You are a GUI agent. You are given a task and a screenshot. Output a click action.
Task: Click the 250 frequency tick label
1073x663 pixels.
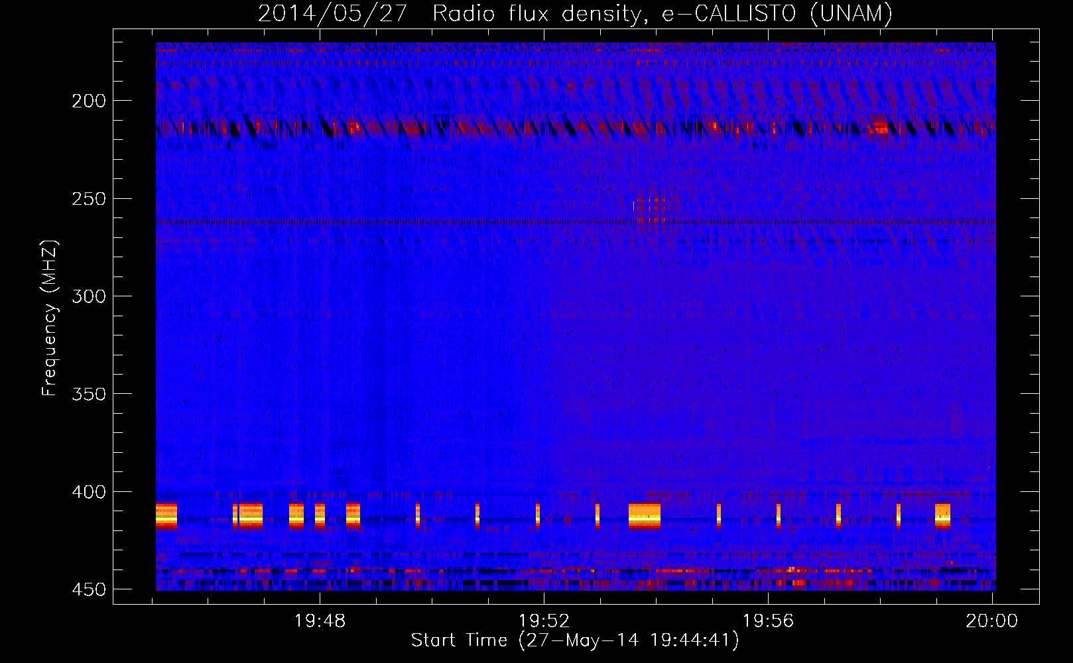pos(88,199)
